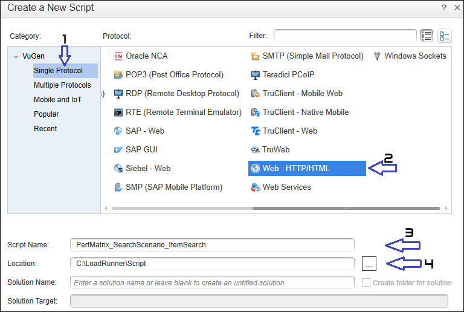
Task: Choose Mobile and IoT category
Action: pyautogui.click(x=57, y=100)
